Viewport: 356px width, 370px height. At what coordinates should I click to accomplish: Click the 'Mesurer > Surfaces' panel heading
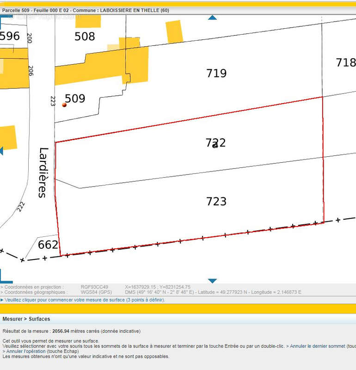26,319
